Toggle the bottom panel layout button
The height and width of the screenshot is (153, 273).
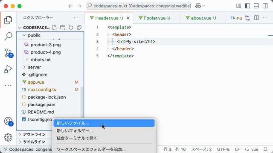click(256, 6)
